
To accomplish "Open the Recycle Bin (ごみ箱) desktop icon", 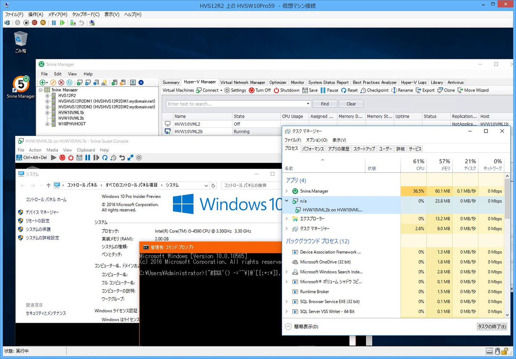I will pyautogui.click(x=21, y=42).
